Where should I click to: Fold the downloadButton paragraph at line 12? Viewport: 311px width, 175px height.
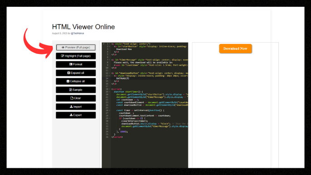click(x=110, y=73)
